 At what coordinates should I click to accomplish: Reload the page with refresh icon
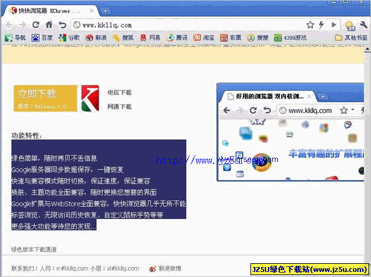[x=36, y=24]
